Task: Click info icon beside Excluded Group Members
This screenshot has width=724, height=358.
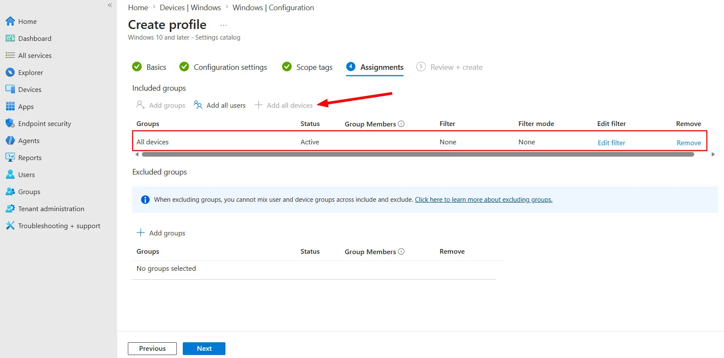Action: [x=401, y=252]
